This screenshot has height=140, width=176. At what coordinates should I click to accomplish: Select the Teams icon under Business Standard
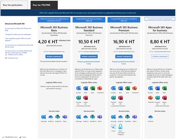[100, 117]
